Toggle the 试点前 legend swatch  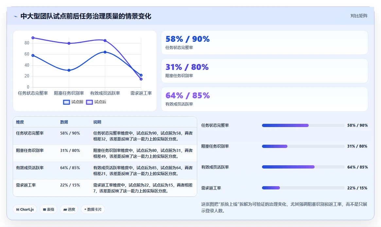[x=66, y=102]
